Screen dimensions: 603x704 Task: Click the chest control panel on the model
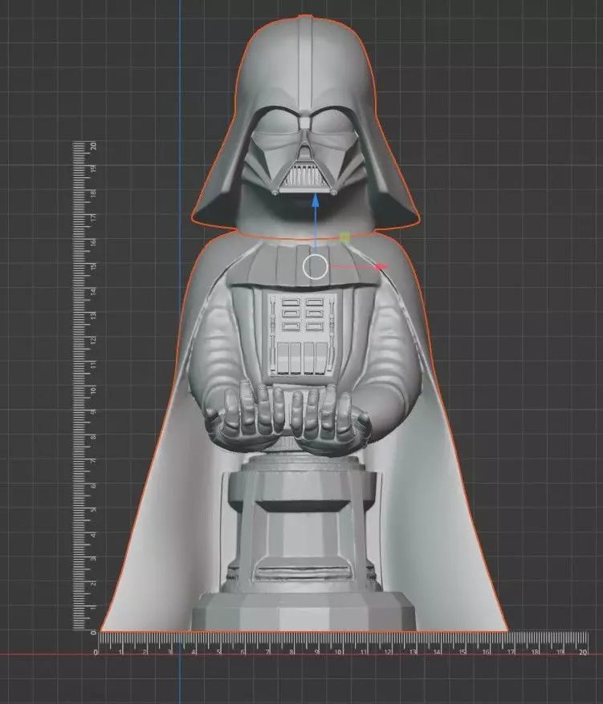click(302, 334)
